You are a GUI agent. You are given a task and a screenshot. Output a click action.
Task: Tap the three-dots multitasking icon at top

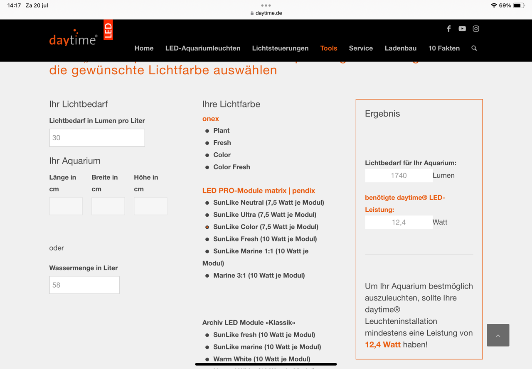[266, 5]
